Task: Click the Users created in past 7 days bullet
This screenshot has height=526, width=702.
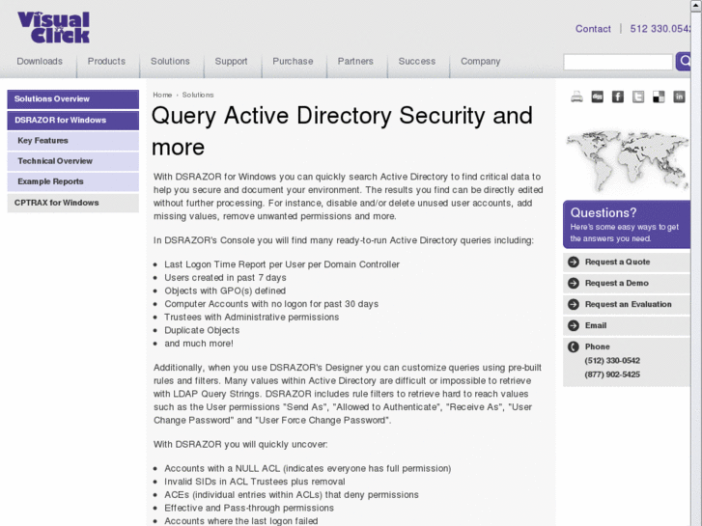Action: click(225, 278)
